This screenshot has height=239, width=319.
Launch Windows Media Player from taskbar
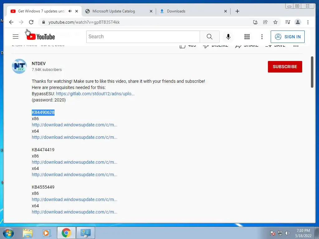46,233
